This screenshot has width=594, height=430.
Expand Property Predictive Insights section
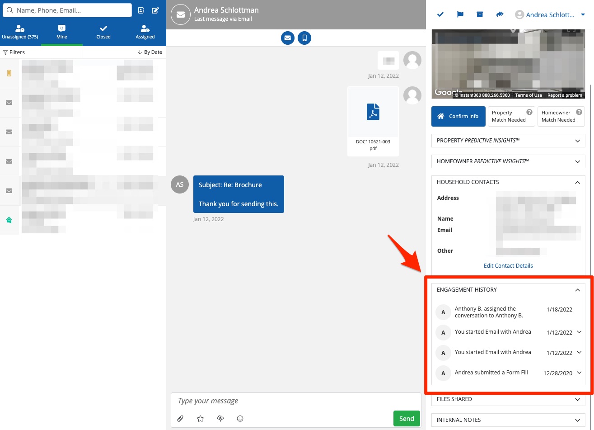coord(508,141)
